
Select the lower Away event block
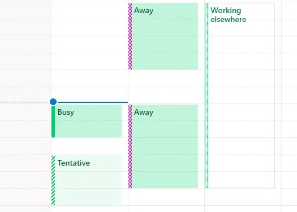point(163,146)
